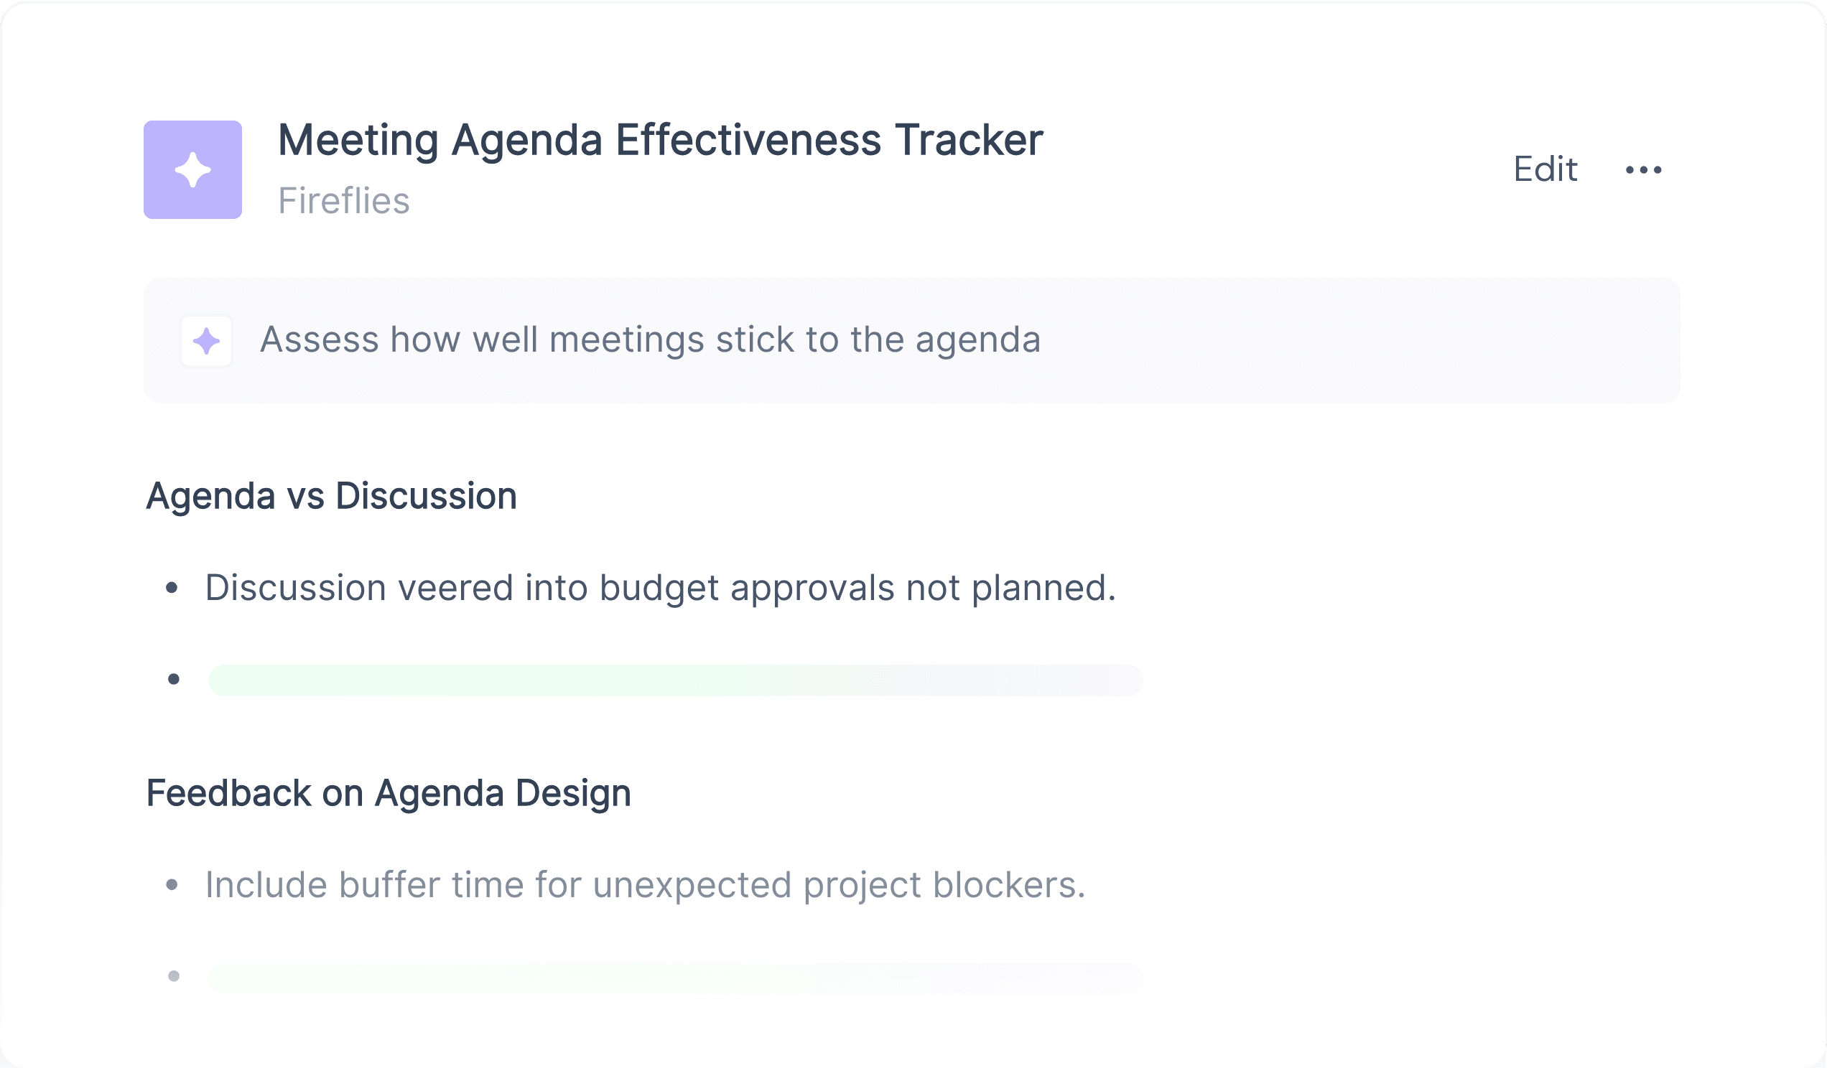Click the purple sparkle app icon
The height and width of the screenshot is (1068, 1827).
click(x=193, y=169)
